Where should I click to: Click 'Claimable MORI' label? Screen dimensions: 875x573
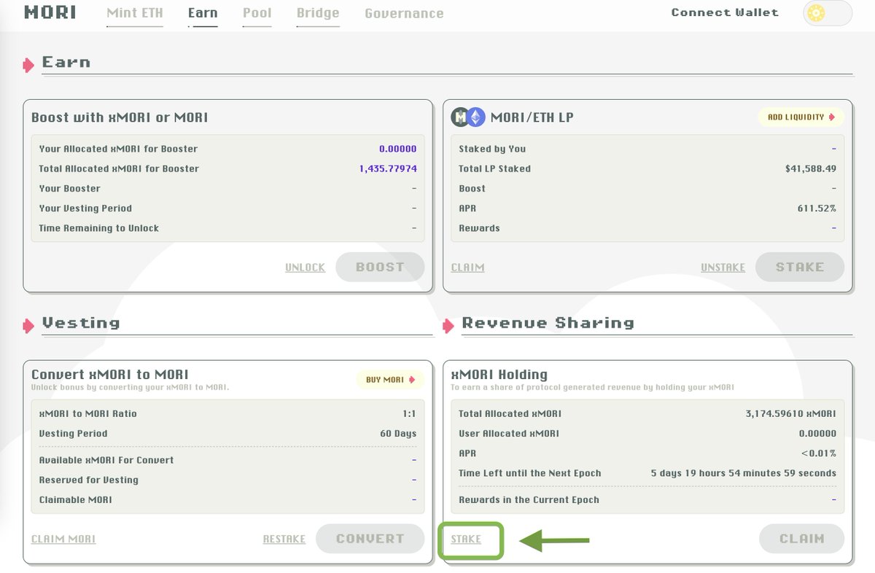coord(75,500)
